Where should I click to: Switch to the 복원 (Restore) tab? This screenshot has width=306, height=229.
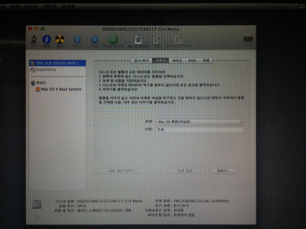[x=206, y=61]
